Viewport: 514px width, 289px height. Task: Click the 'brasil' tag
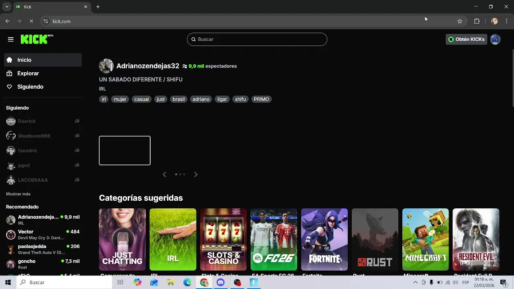coord(179,99)
